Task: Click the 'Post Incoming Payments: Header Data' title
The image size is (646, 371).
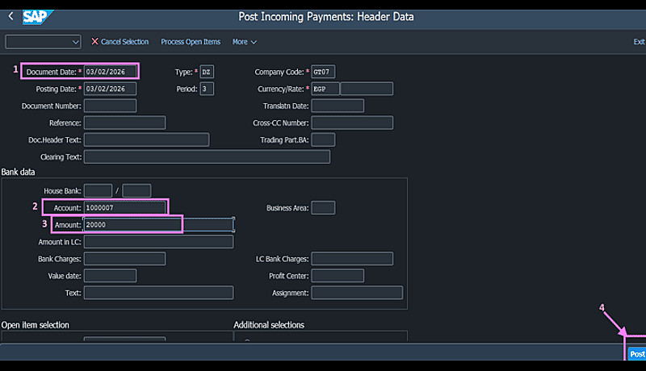Action: point(326,17)
